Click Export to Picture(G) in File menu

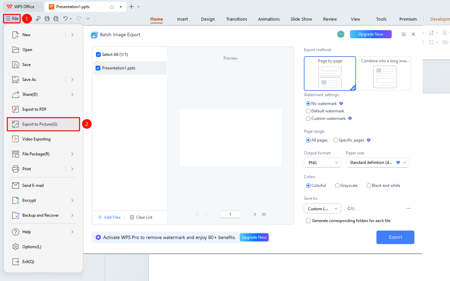(43, 124)
